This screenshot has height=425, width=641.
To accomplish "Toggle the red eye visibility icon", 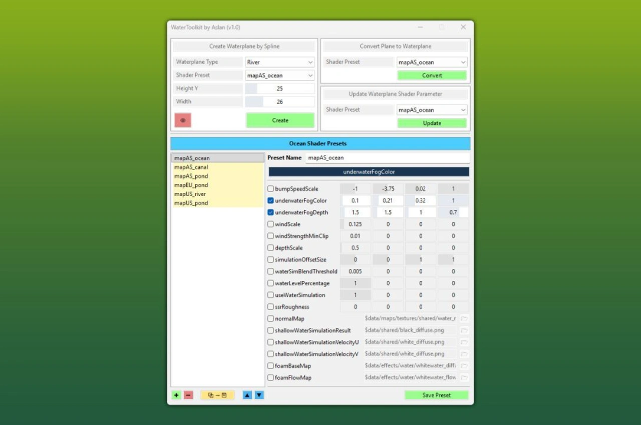I will [x=182, y=120].
